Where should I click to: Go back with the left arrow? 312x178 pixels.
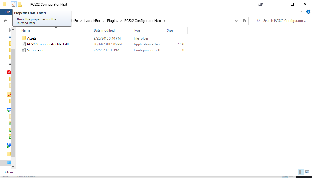5,21
